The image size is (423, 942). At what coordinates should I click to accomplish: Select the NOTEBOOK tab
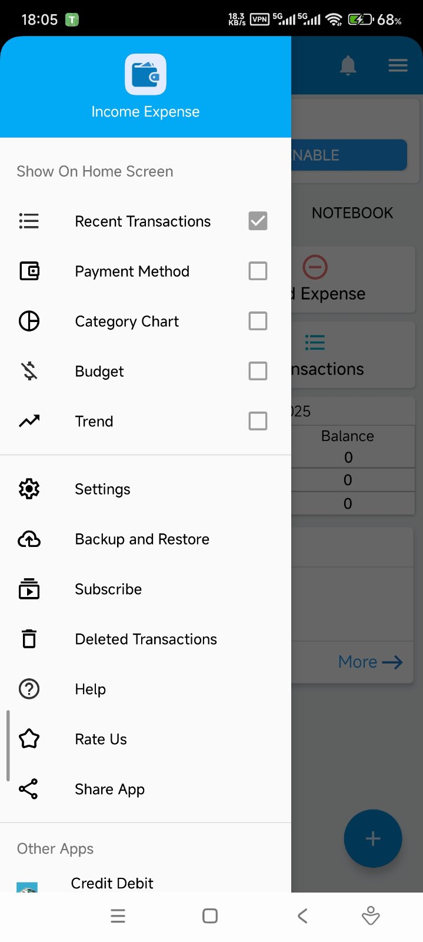coord(352,213)
